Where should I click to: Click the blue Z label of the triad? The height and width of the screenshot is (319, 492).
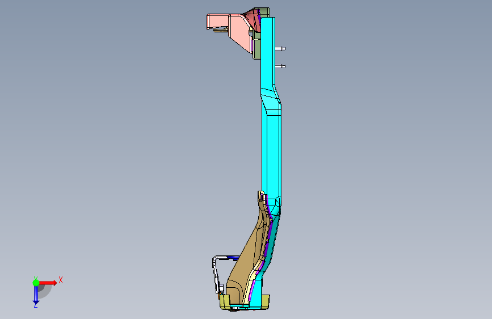(36, 305)
